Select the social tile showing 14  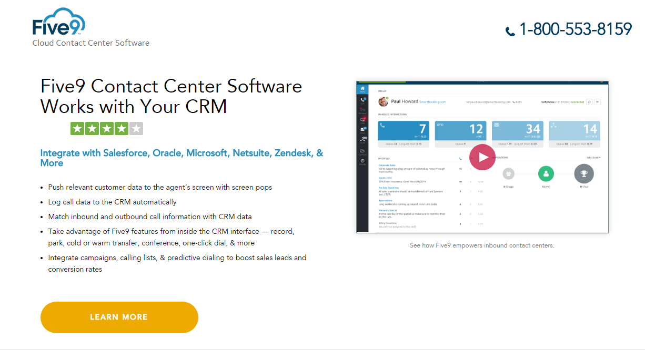click(x=575, y=134)
